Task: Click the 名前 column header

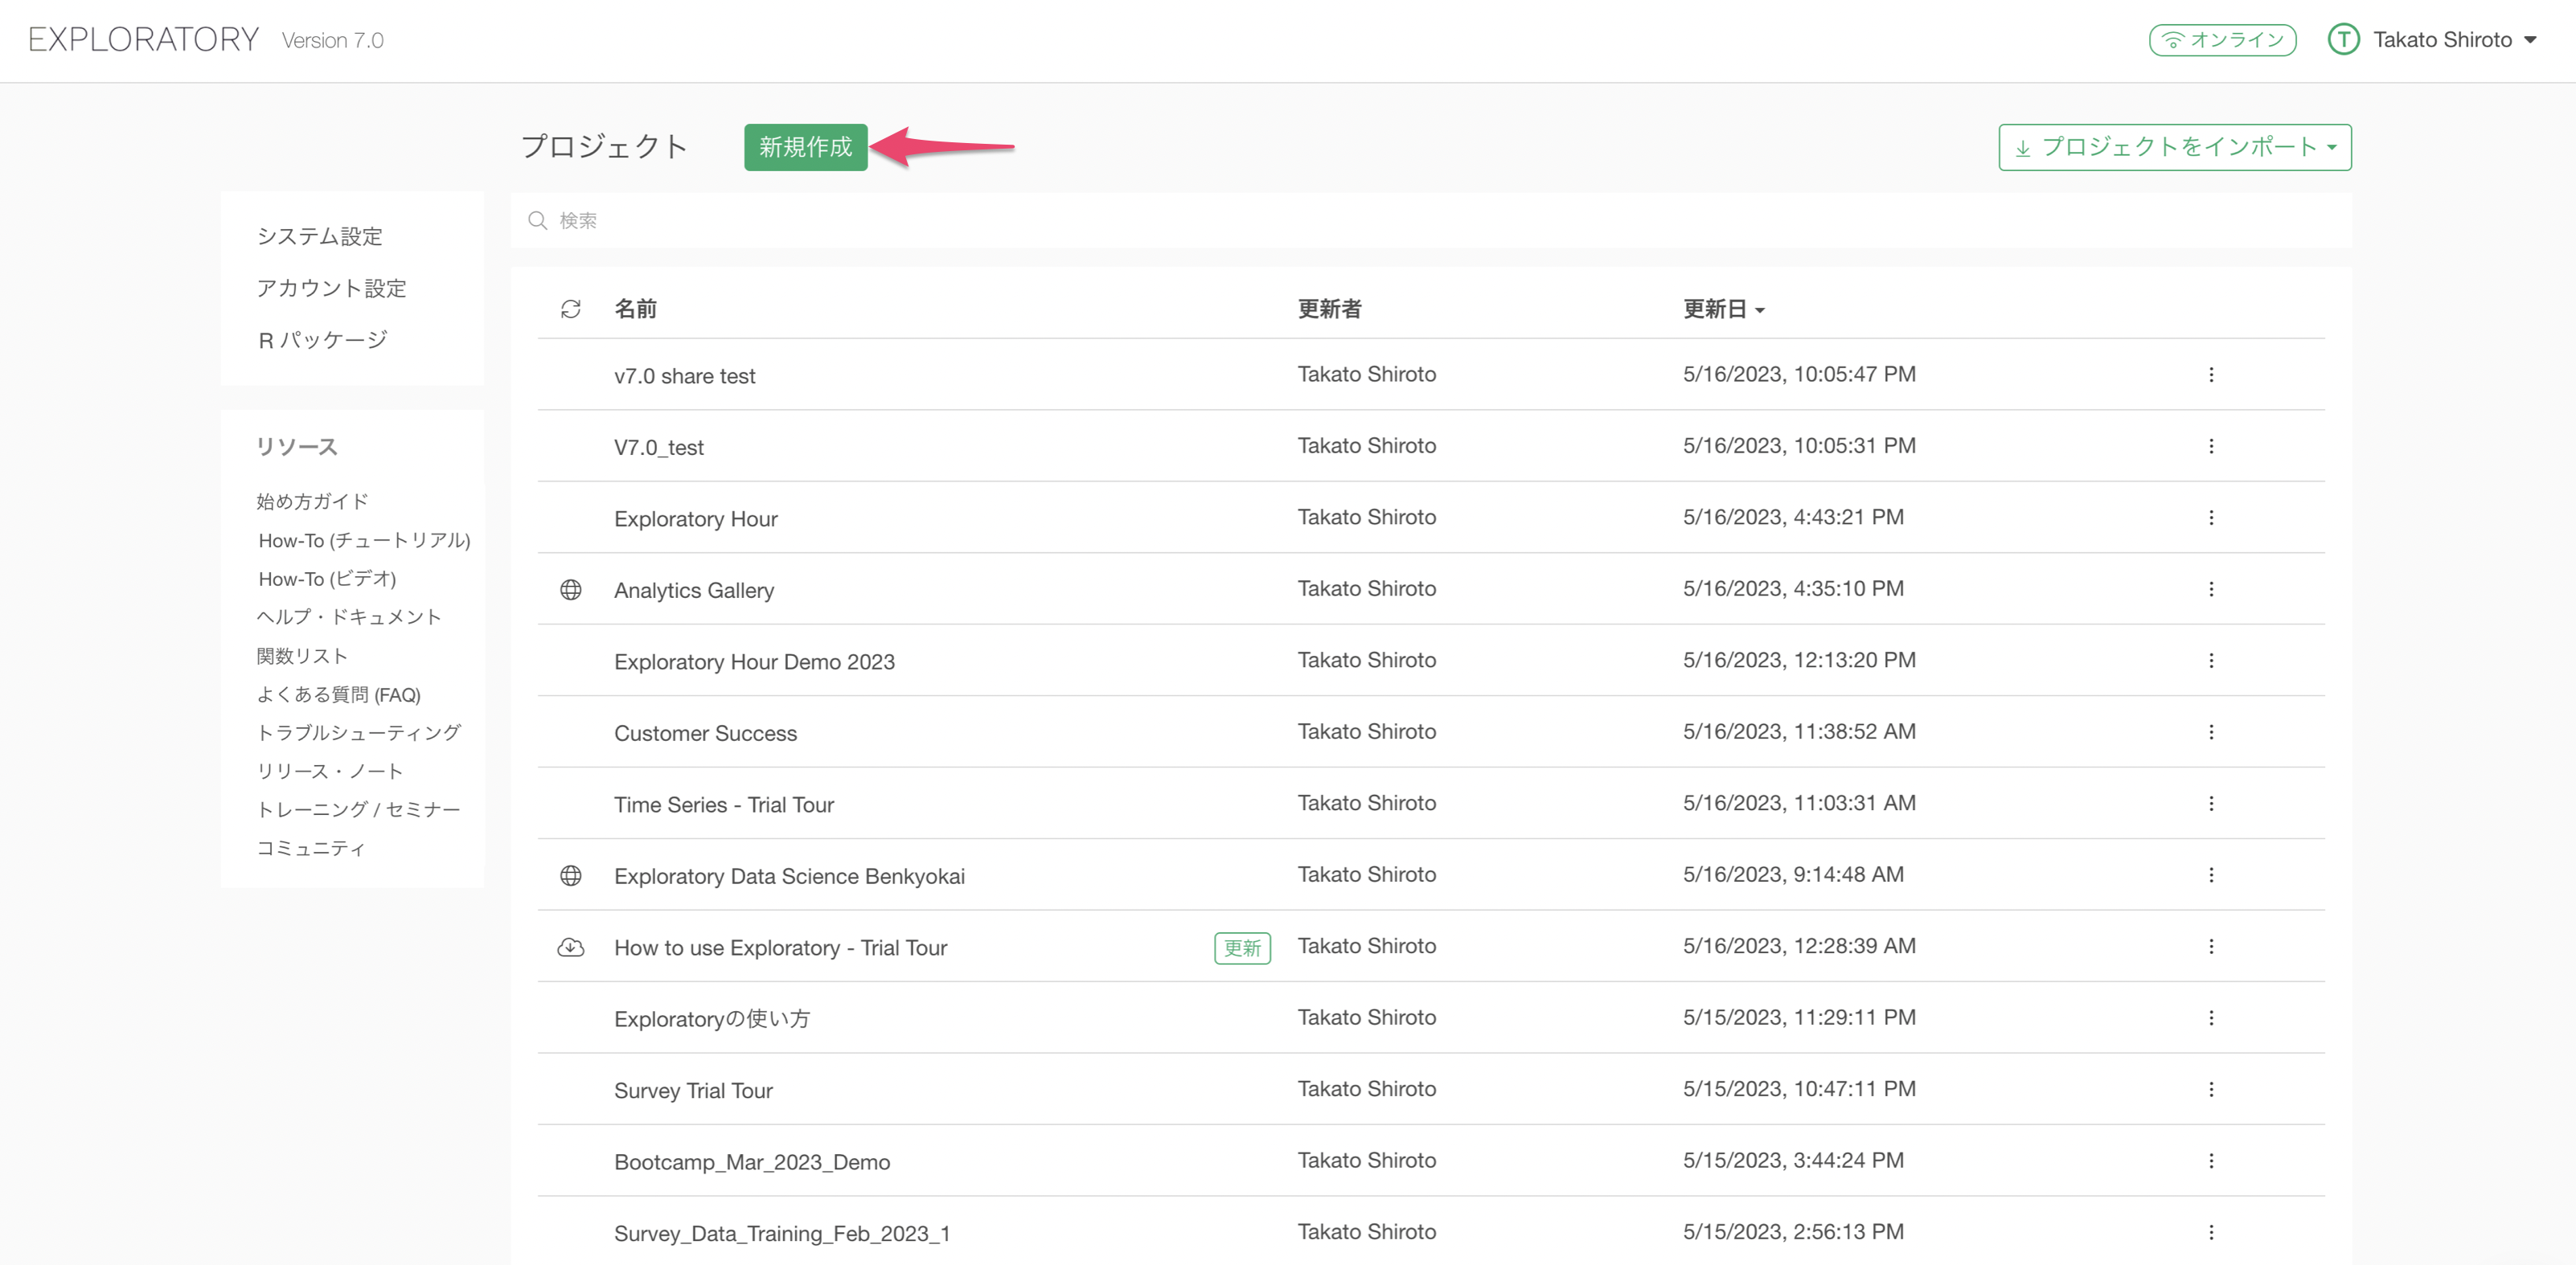Action: 635,309
